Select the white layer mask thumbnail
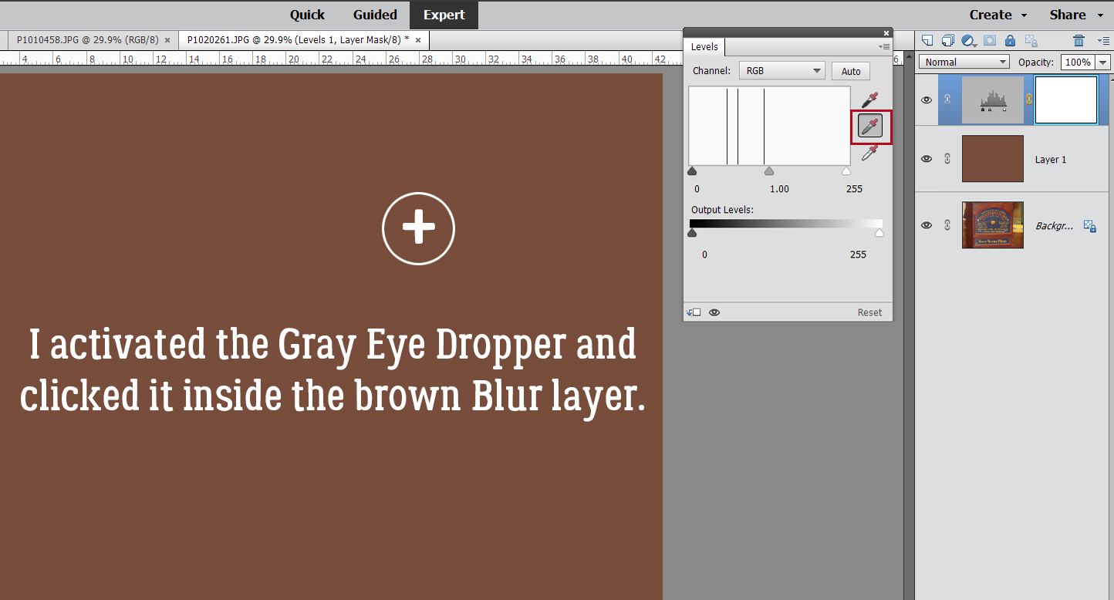Screen dimensions: 1114x600 point(1066,100)
